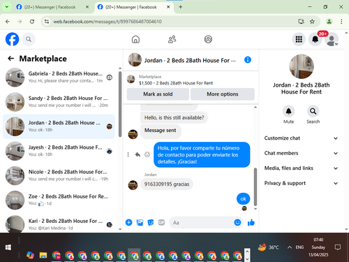Go back in browser history
Screen dimensions: 349x262
tap(8, 22)
